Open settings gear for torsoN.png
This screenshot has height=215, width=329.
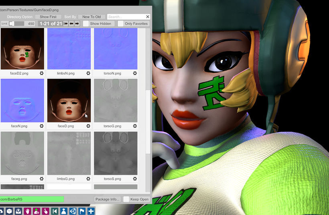135,73
